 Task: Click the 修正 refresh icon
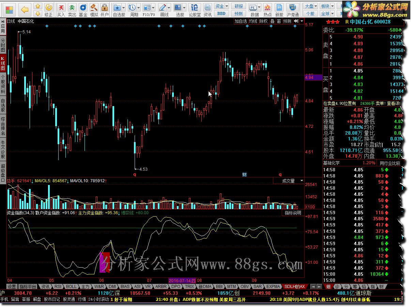[49, 7]
